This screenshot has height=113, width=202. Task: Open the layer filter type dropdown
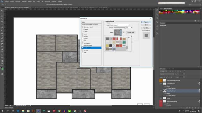click(163, 71)
